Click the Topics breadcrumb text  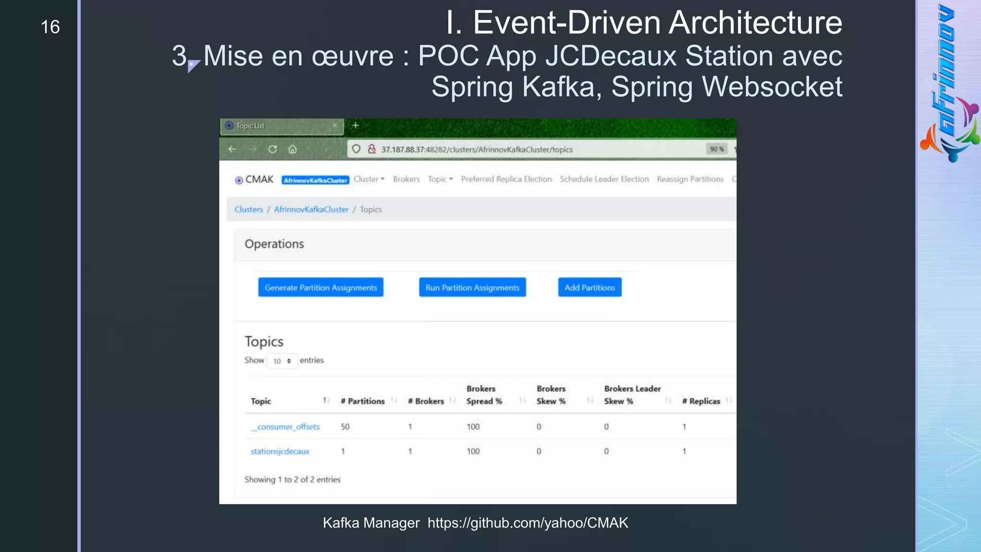pos(371,209)
